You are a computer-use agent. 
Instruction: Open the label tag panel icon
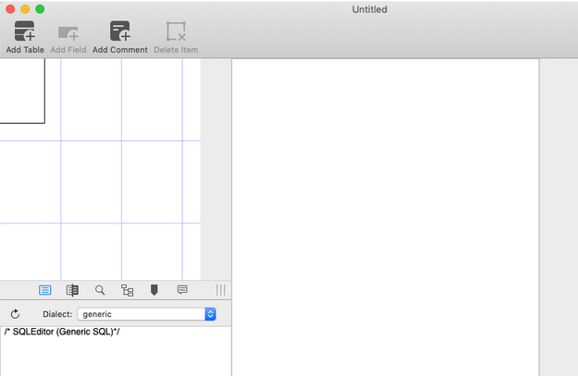click(154, 290)
